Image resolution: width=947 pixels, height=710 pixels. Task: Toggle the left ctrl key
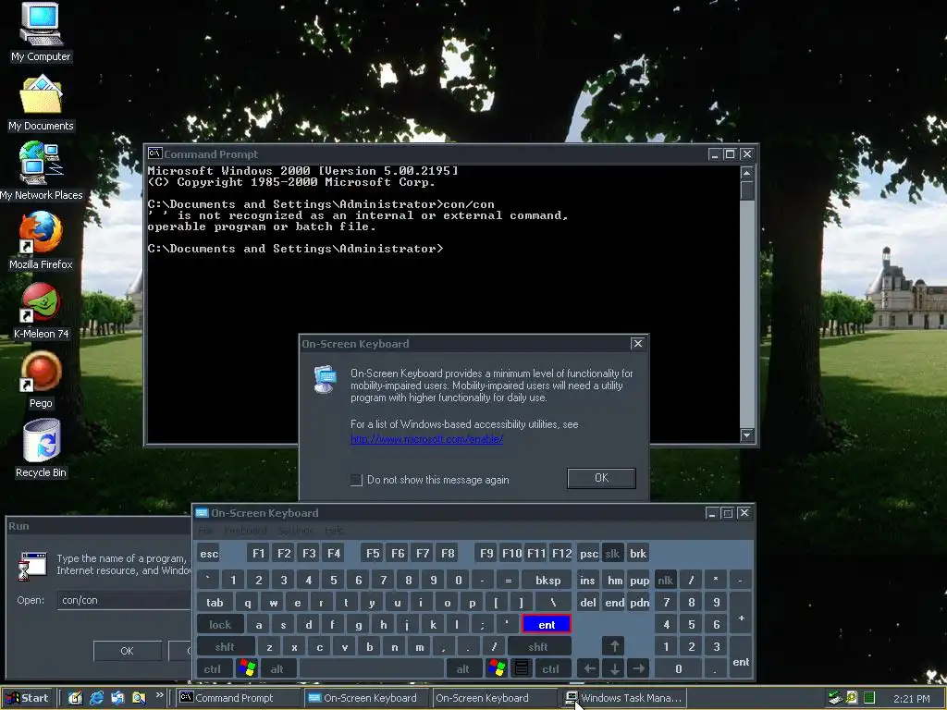pyautogui.click(x=212, y=668)
